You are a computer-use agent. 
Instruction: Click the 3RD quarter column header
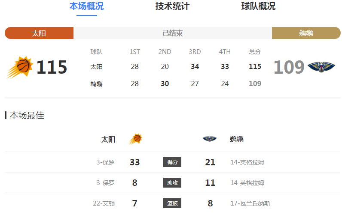click(195, 52)
